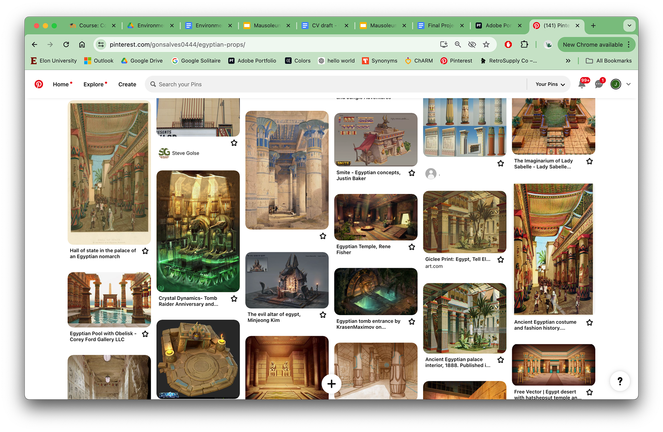Open Outlook bookmark
Viewport: 663px width, 432px height.
click(x=99, y=61)
